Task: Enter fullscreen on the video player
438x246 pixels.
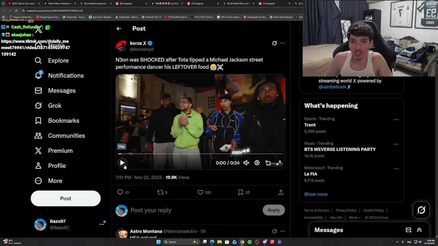Action: tap(279, 163)
